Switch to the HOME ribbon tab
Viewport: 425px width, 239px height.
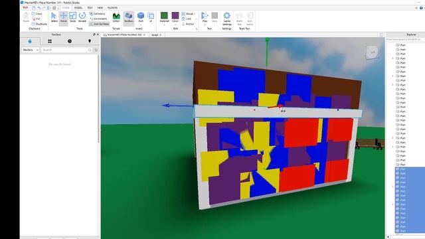pos(66,8)
